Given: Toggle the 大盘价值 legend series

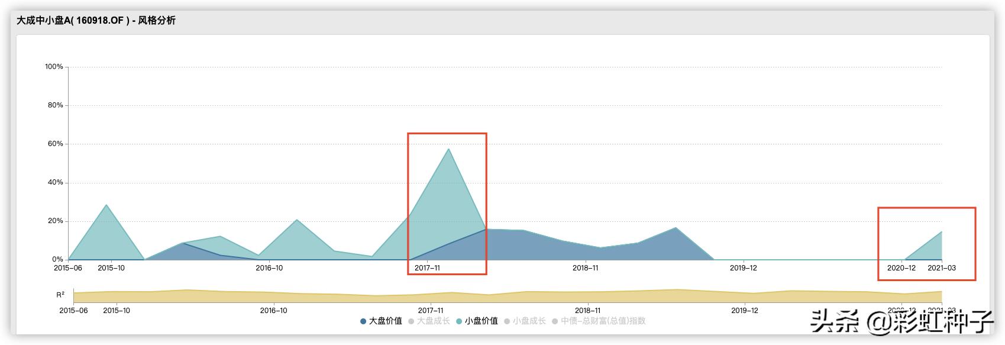Looking at the screenshot, I should (381, 321).
